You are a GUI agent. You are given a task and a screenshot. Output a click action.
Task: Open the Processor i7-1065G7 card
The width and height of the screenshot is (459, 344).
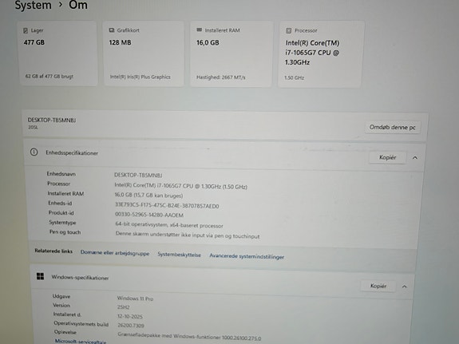coord(321,54)
